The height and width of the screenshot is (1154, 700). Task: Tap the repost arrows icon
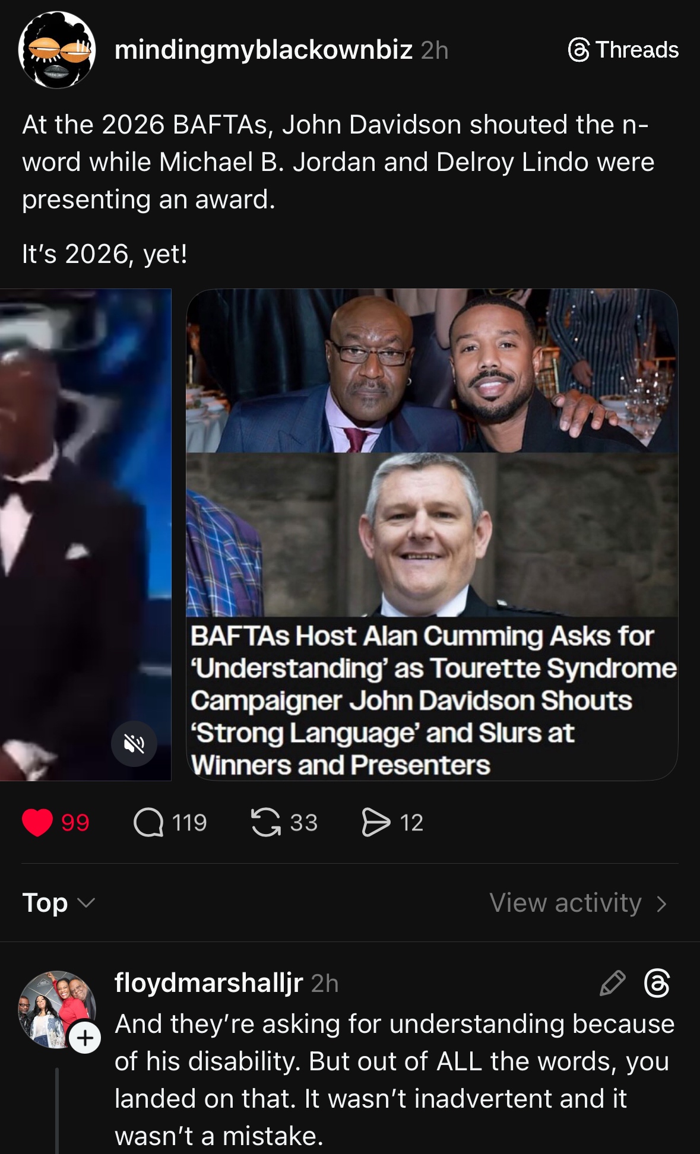coord(266,823)
